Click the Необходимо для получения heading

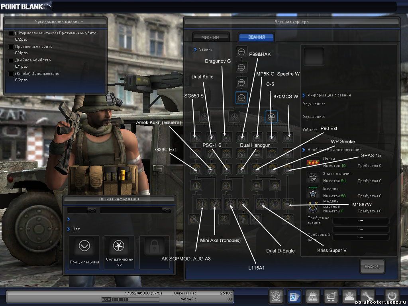(x=334, y=150)
